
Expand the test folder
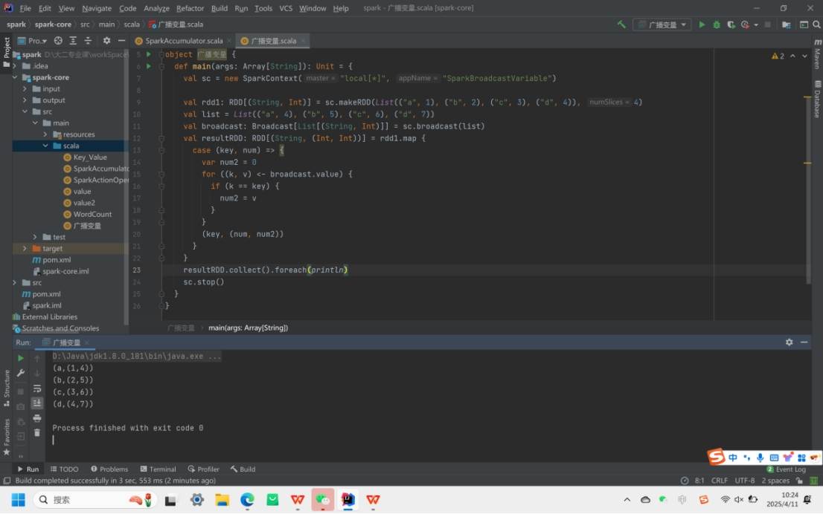coord(35,237)
